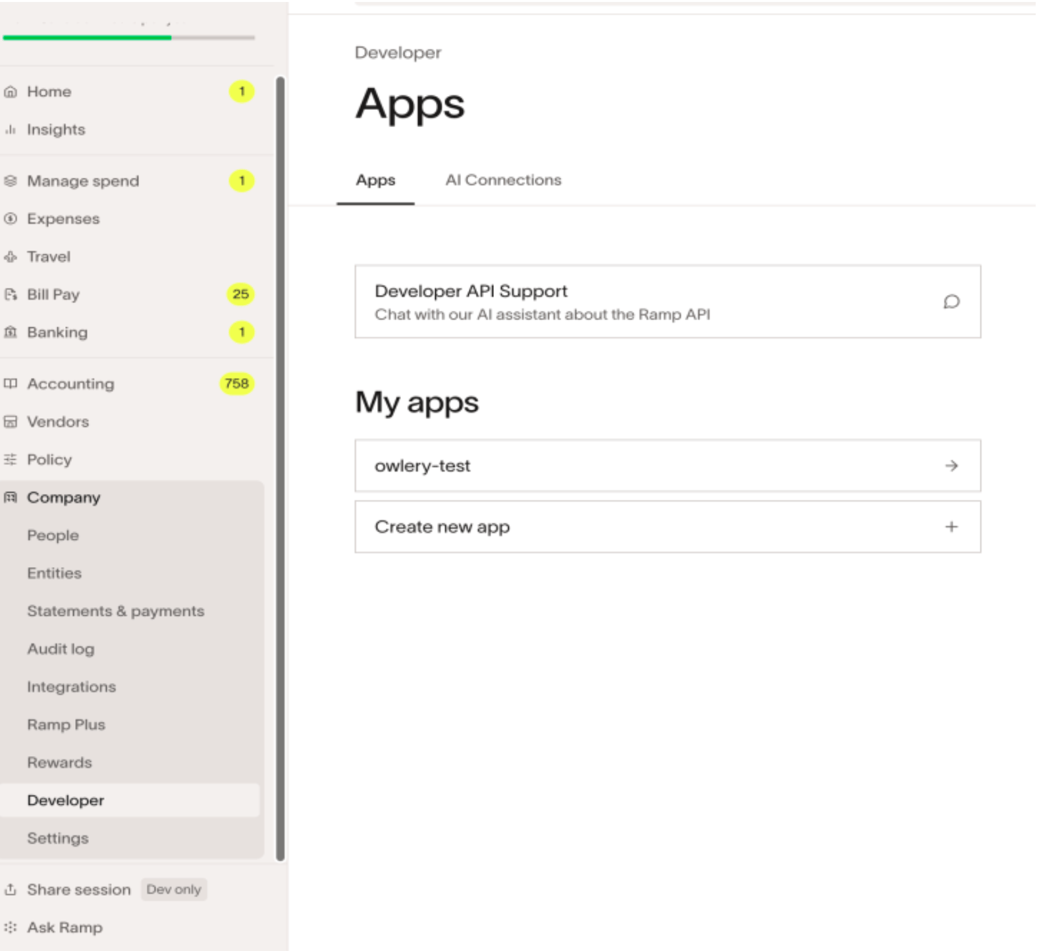The image size is (1039, 951).
Task: Click the Dev only tag
Action: (174, 890)
